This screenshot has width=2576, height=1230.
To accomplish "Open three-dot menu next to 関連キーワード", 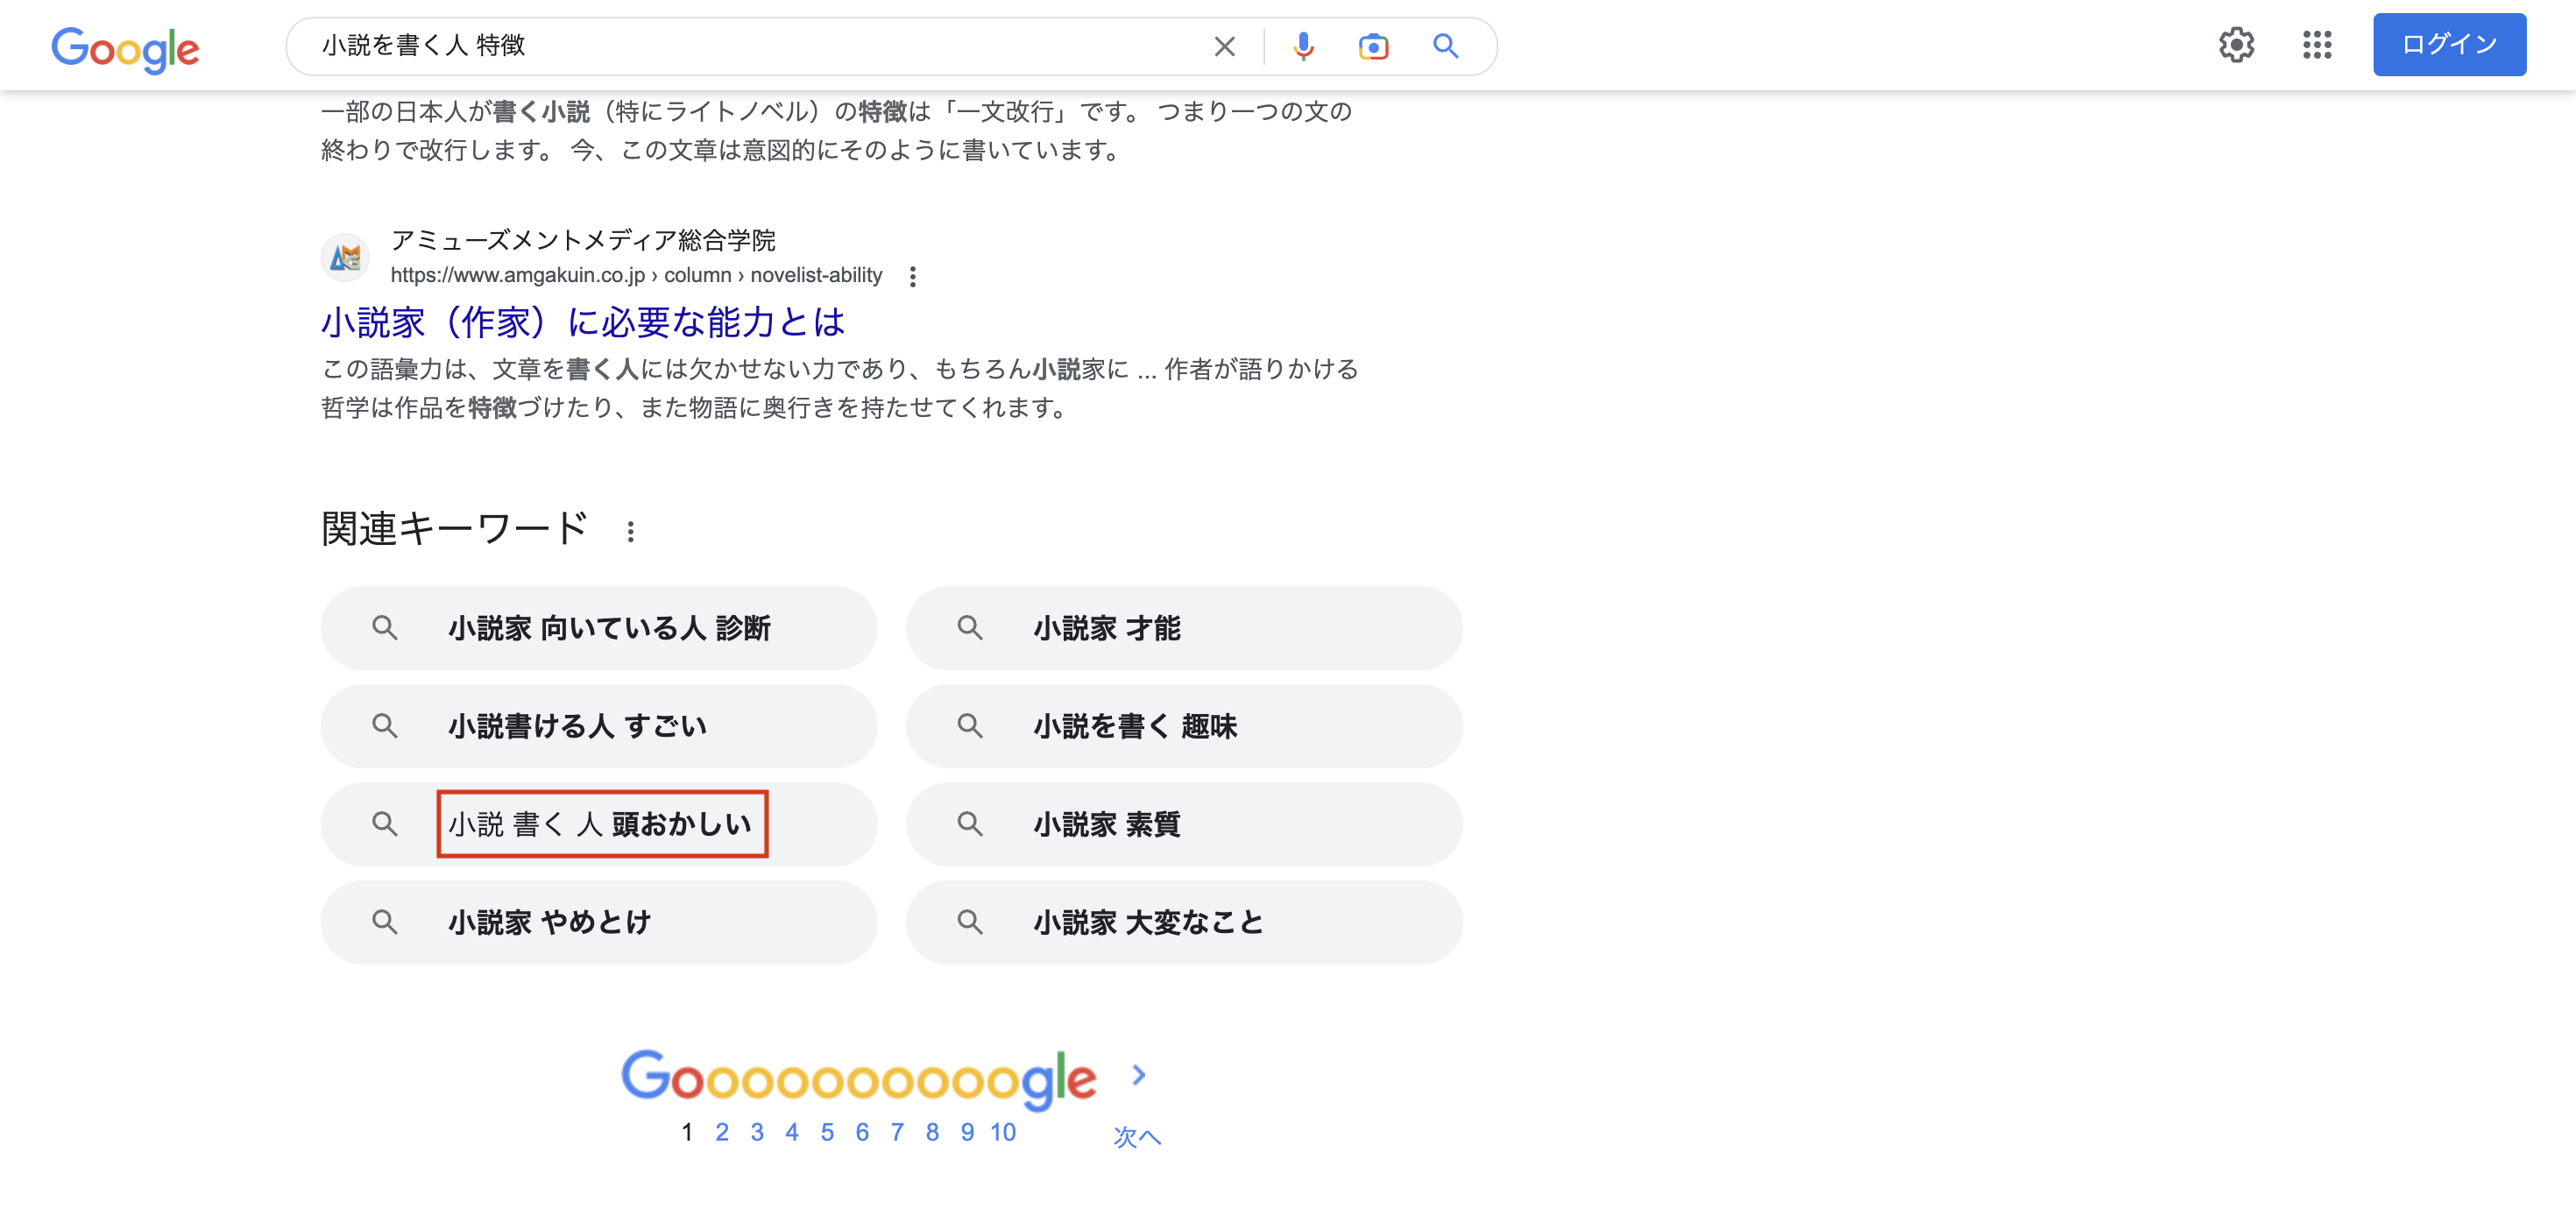I will coord(630,531).
